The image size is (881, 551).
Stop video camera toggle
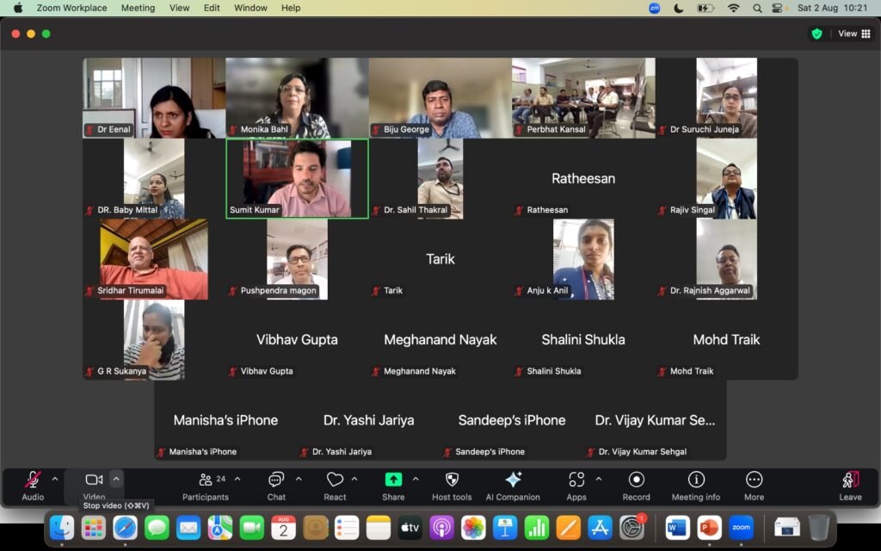(94, 486)
